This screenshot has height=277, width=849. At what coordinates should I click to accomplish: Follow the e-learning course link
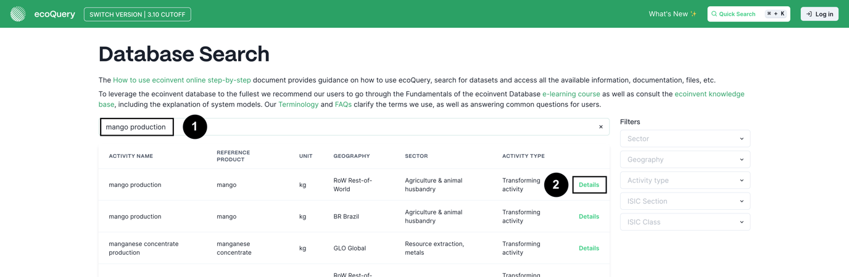coord(571,94)
